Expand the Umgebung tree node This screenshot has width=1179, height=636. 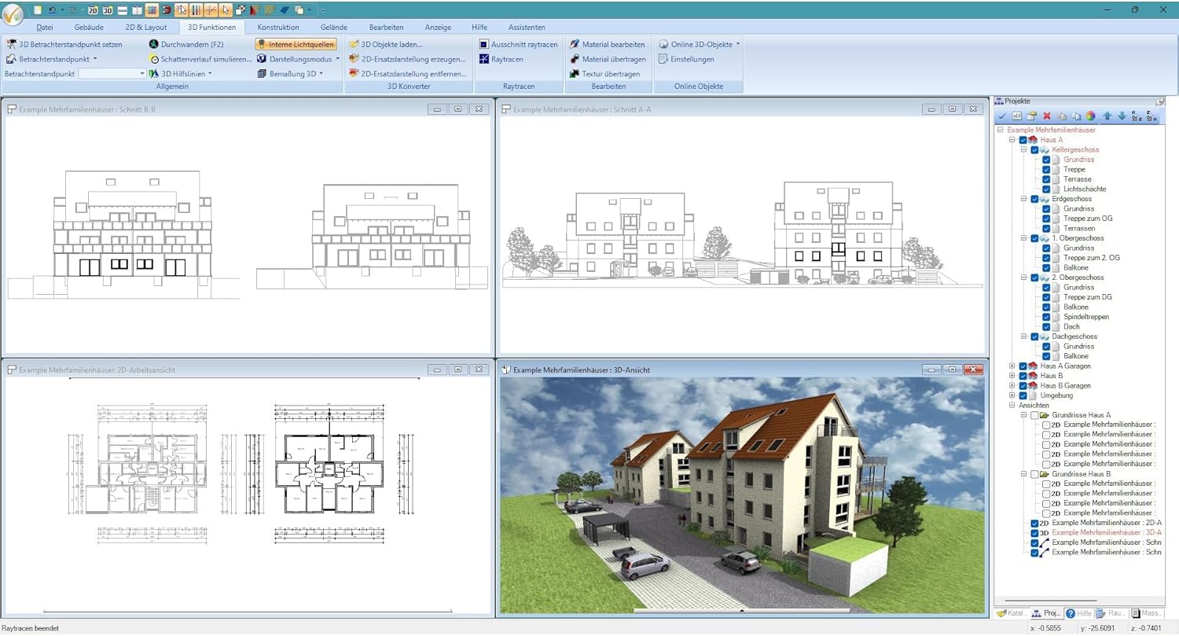1012,395
